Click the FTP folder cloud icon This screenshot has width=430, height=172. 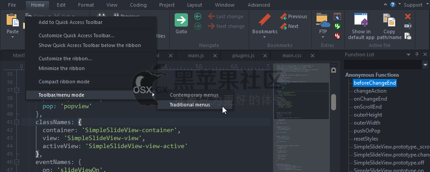[x=323, y=20]
